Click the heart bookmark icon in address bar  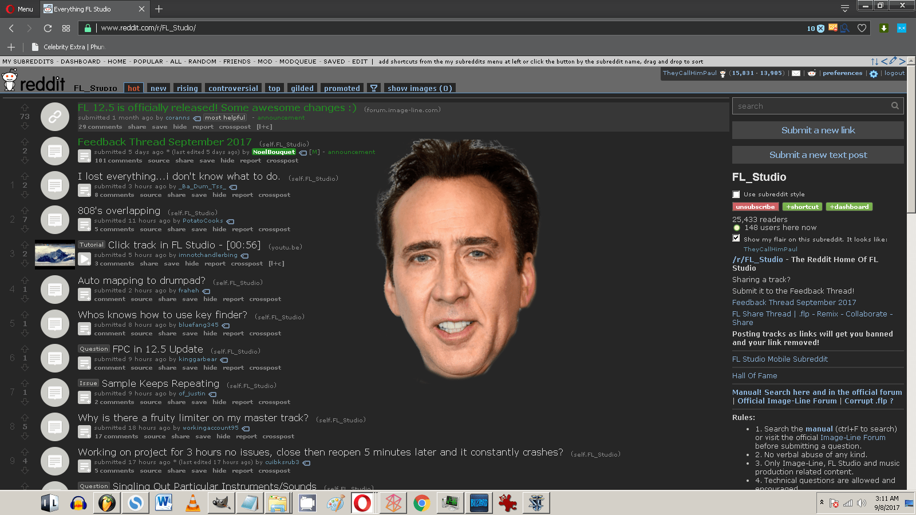[x=862, y=28]
